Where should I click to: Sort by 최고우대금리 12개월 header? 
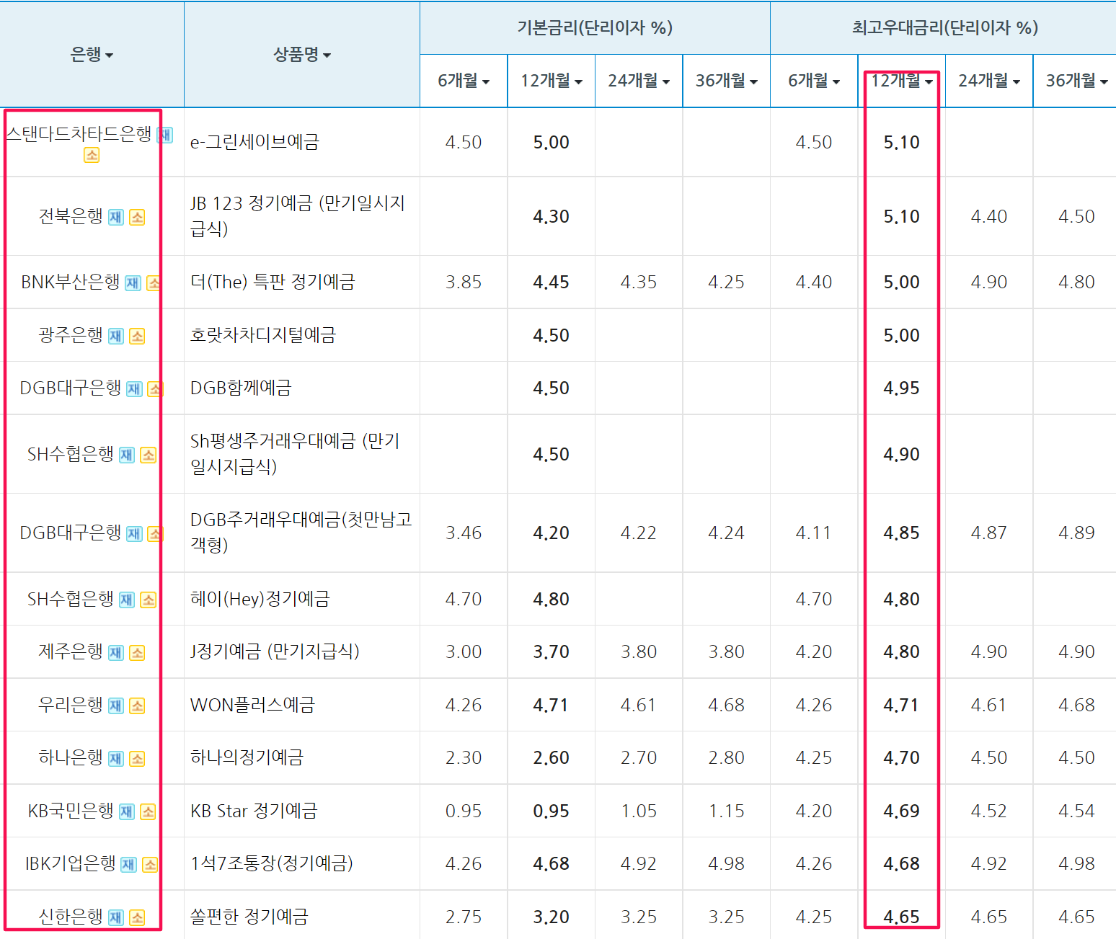(x=902, y=81)
